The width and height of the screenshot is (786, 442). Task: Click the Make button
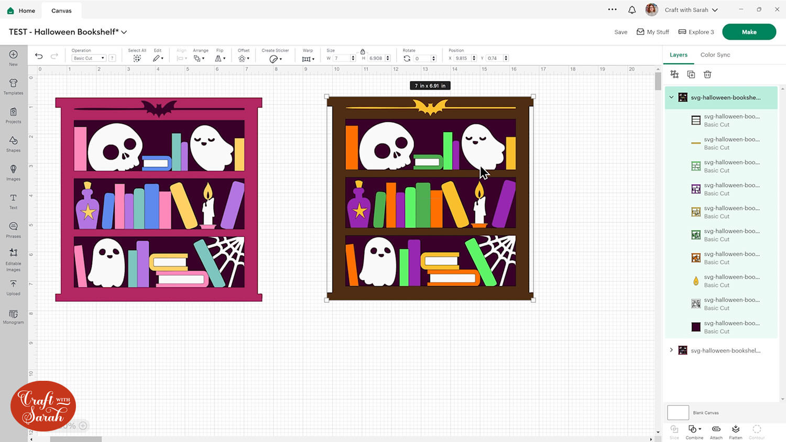click(x=749, y=32)
